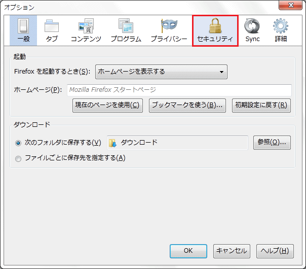Click the キャンセル button
Image resolution: width=306 pixels, height=269 pixels.
232,251
